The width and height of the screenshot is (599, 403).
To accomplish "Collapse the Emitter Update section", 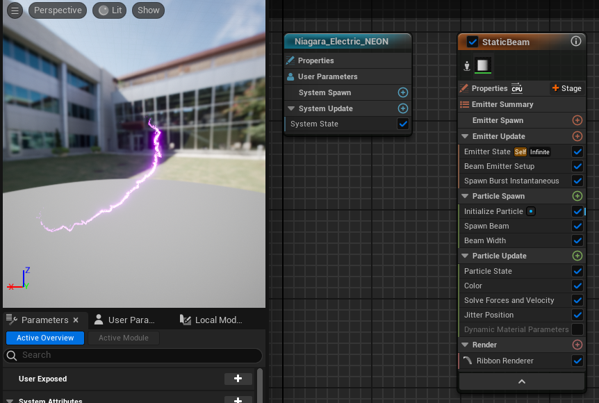I will click(466, 137).
